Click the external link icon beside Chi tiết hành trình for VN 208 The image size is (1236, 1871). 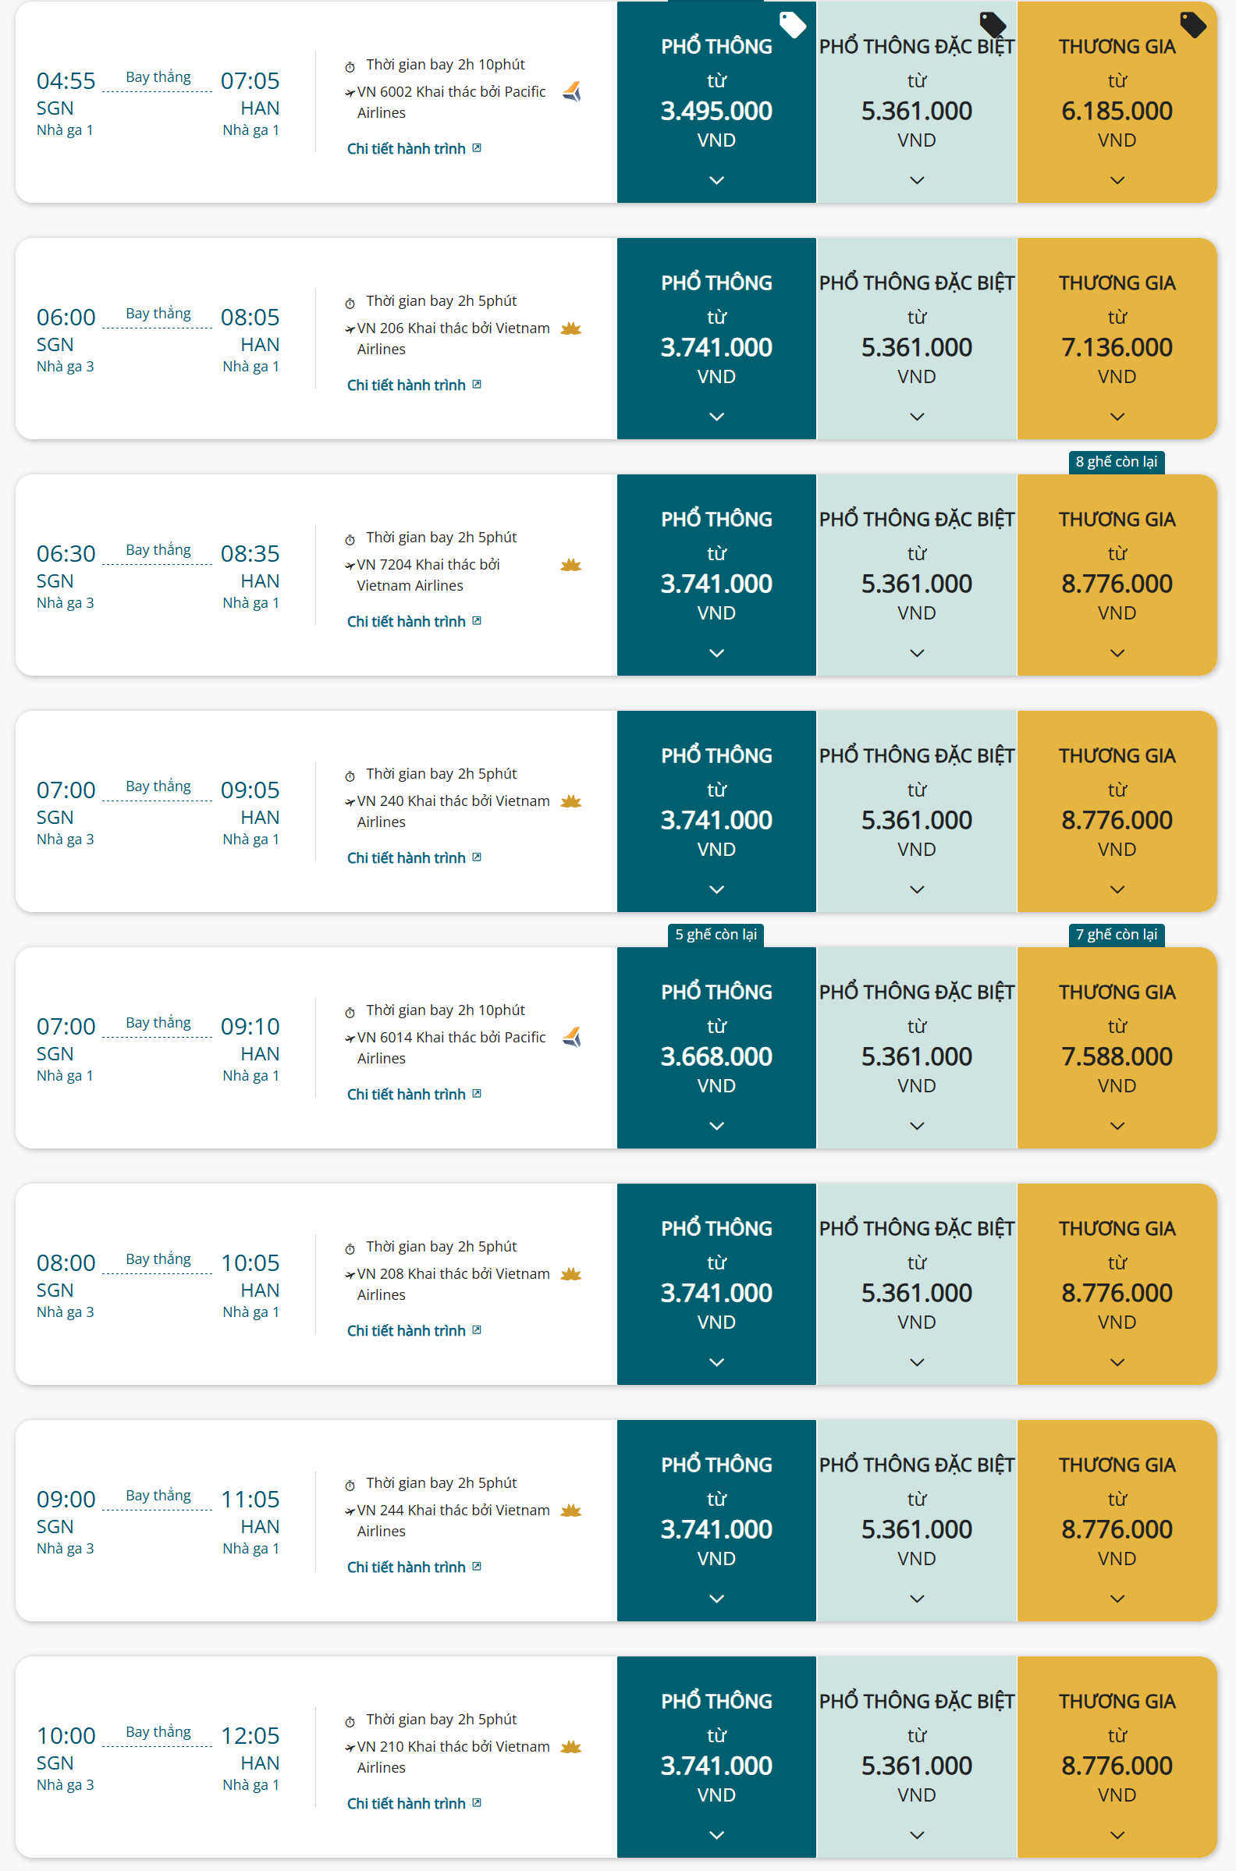476,1330
